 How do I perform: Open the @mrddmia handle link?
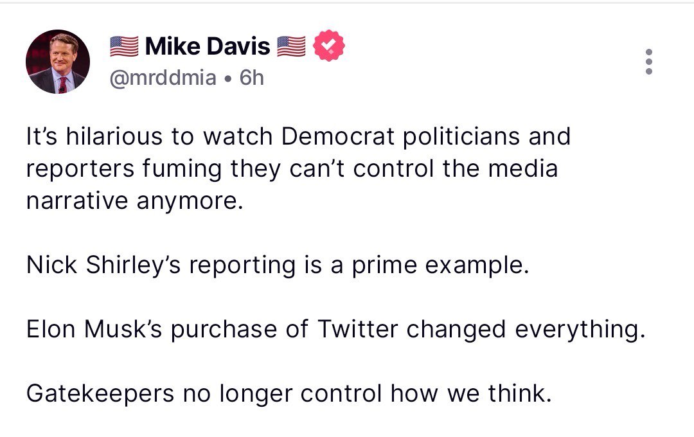[163, 78]
